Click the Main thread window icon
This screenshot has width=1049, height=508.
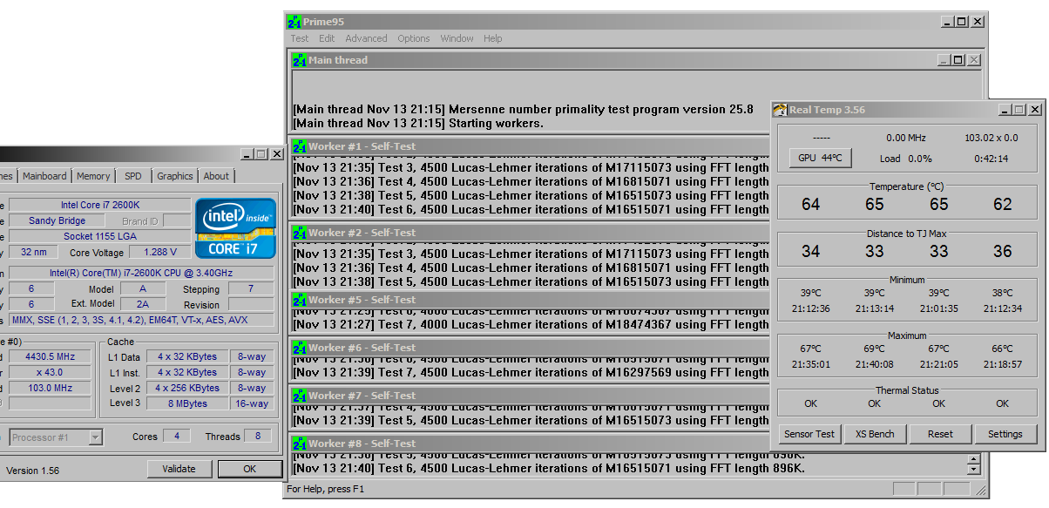pyautogui.click(x=300, y=60)
